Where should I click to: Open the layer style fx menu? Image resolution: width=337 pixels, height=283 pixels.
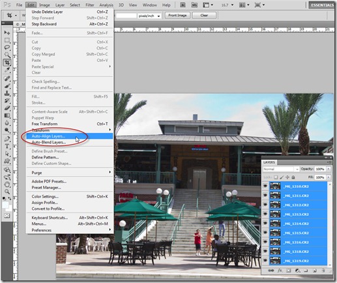click(280, 271)
